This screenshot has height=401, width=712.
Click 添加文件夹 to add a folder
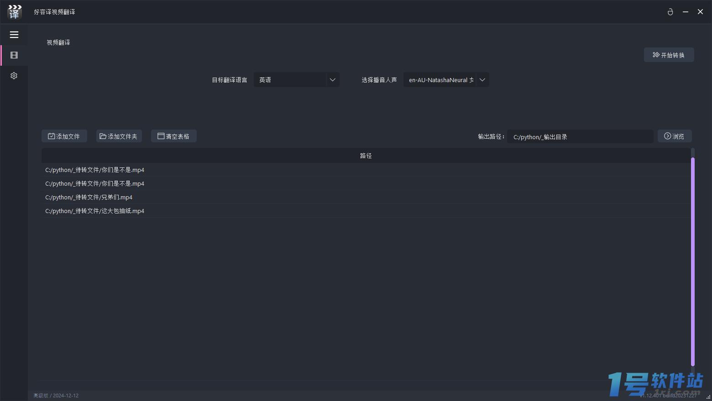pyautogui.click(x=119, y=136)
